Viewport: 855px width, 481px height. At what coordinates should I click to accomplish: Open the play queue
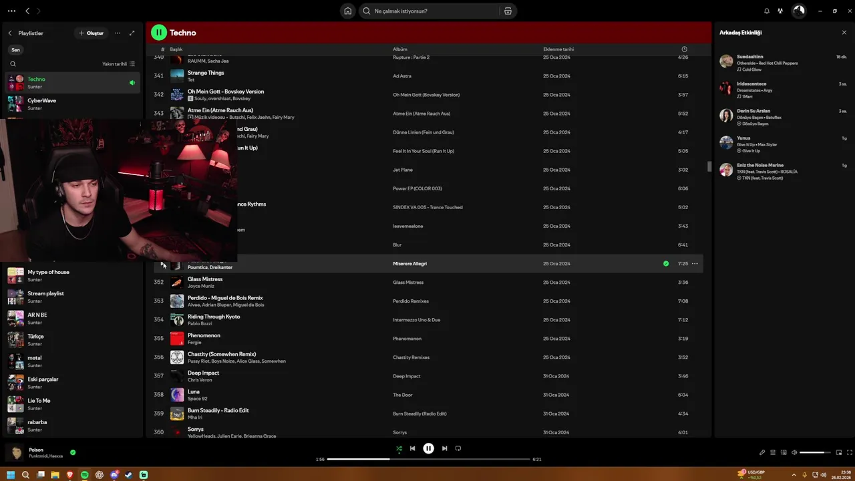coord(773,452)
